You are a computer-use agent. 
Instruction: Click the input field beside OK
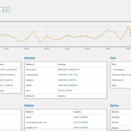click(1, 9)
